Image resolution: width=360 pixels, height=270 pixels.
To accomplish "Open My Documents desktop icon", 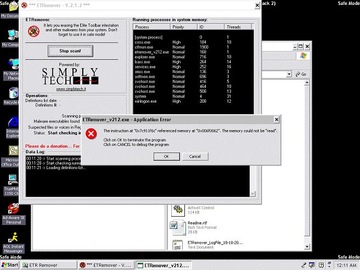I will point(10,10).
